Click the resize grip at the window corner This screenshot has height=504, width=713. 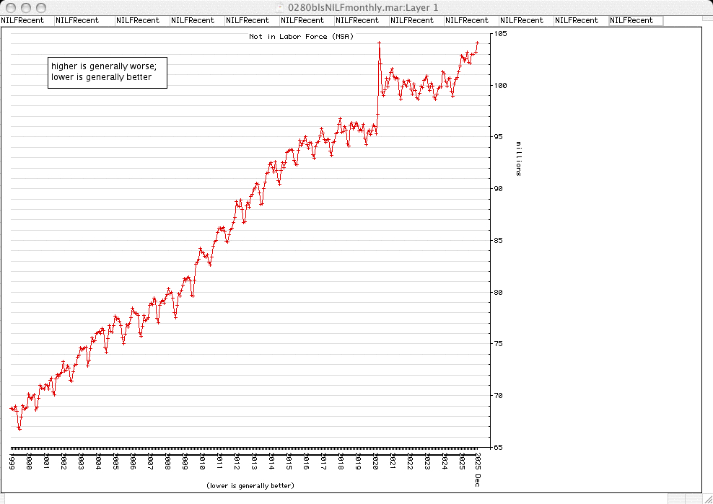[x=707, y=498]
